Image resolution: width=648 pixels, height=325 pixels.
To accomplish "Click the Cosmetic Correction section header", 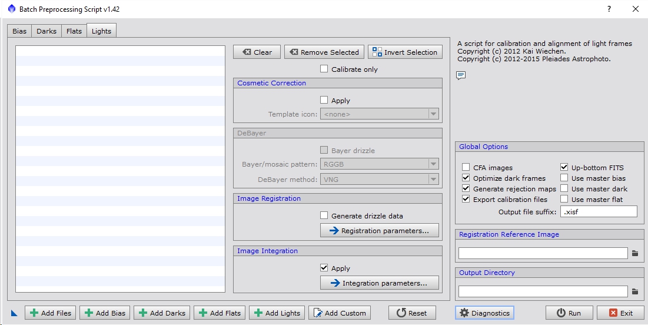I will pos(338,82).
